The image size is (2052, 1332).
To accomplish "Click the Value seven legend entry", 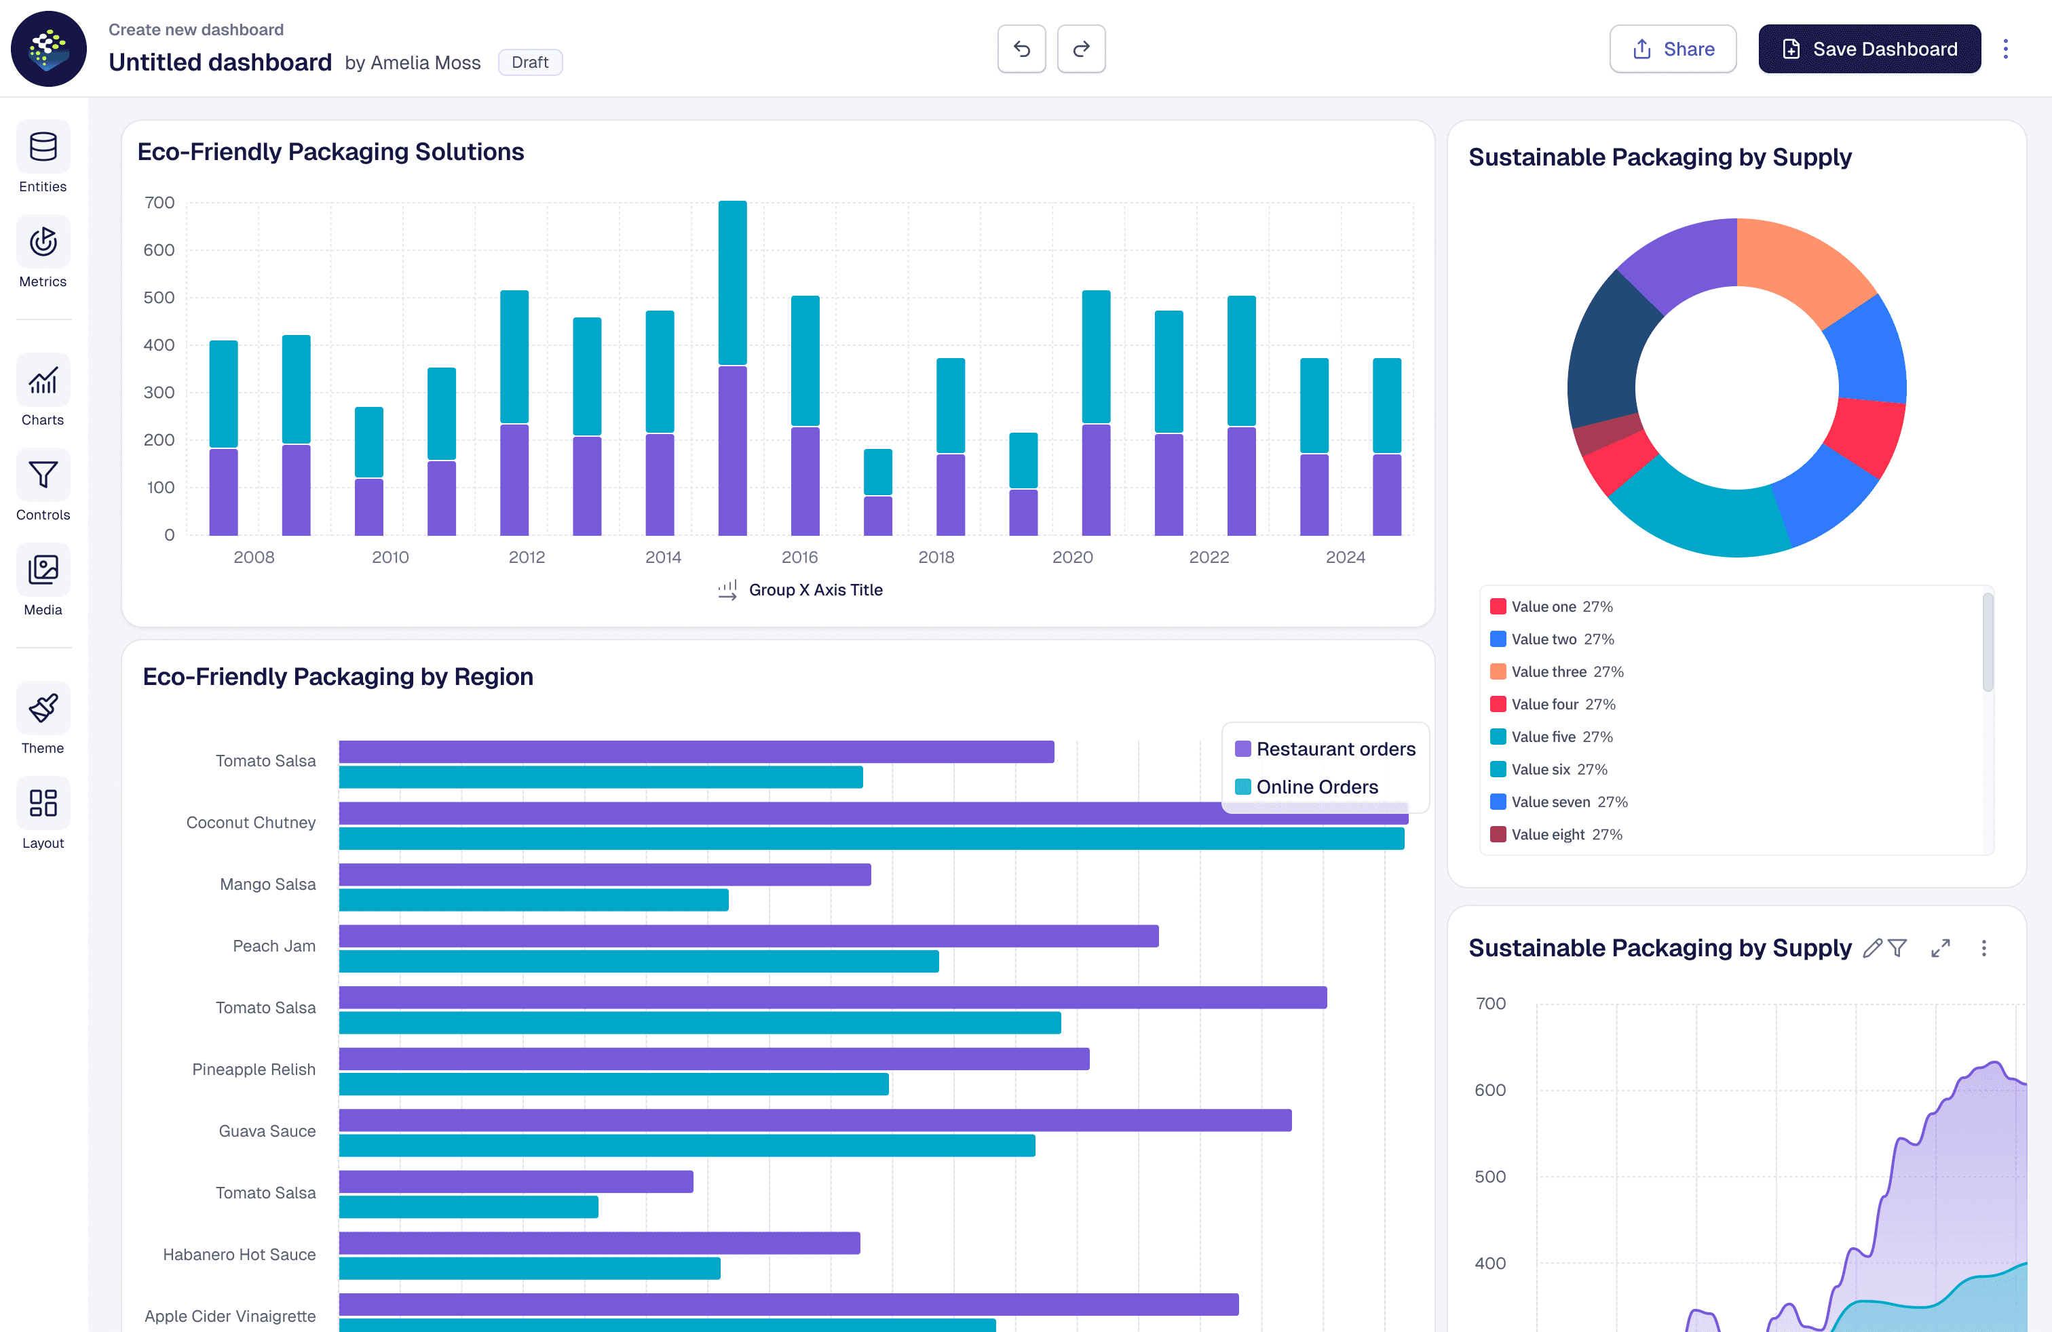I will point(1559,802).
